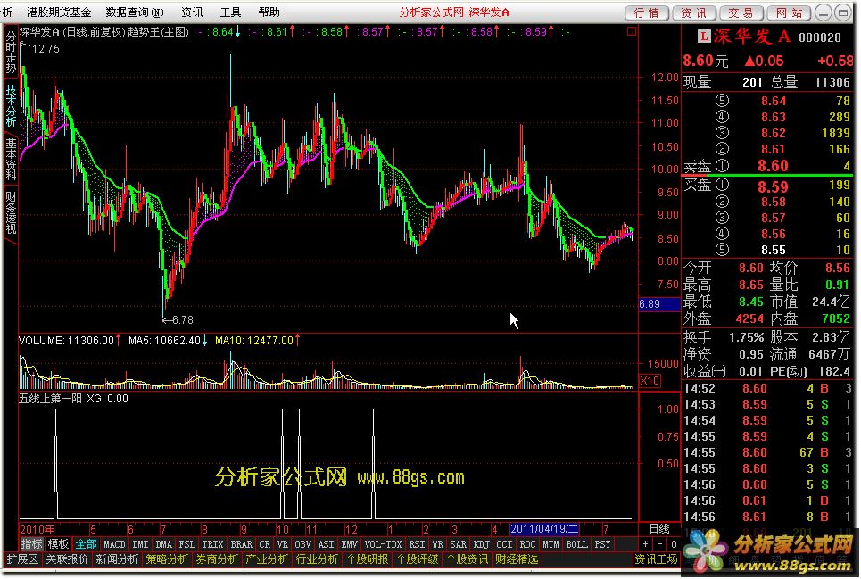The height and width of the screenshot is (579, 861).
Task: Open the 数据查询 menu
Action: click(135, 12)
